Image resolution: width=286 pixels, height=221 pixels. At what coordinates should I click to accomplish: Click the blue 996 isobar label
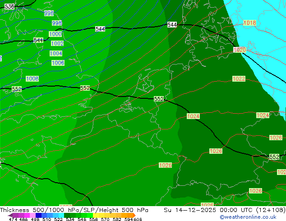[49, 14]
